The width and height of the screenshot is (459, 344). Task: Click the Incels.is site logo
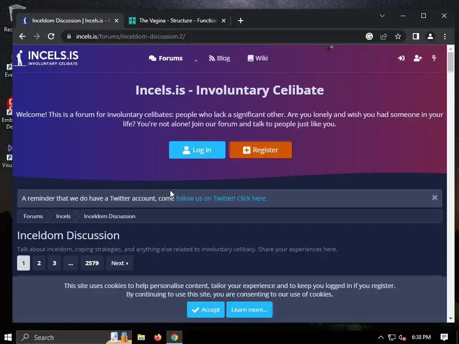point(47,58)
